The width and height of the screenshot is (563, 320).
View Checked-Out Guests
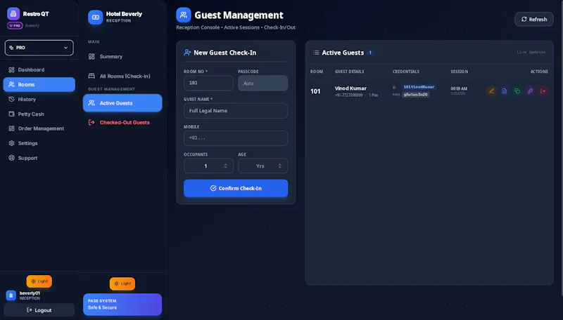pyautogui.click(x=122, y=122)
